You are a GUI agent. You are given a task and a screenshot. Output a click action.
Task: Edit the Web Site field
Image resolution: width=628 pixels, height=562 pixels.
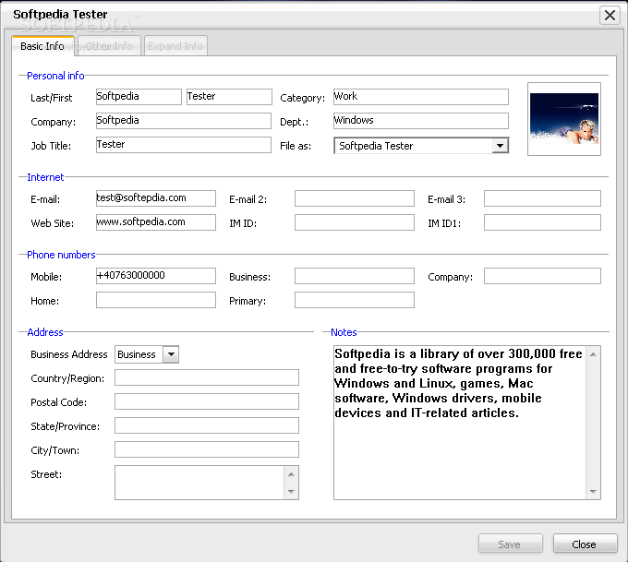156,222
